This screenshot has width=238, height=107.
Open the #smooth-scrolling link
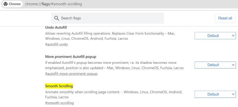59,103
